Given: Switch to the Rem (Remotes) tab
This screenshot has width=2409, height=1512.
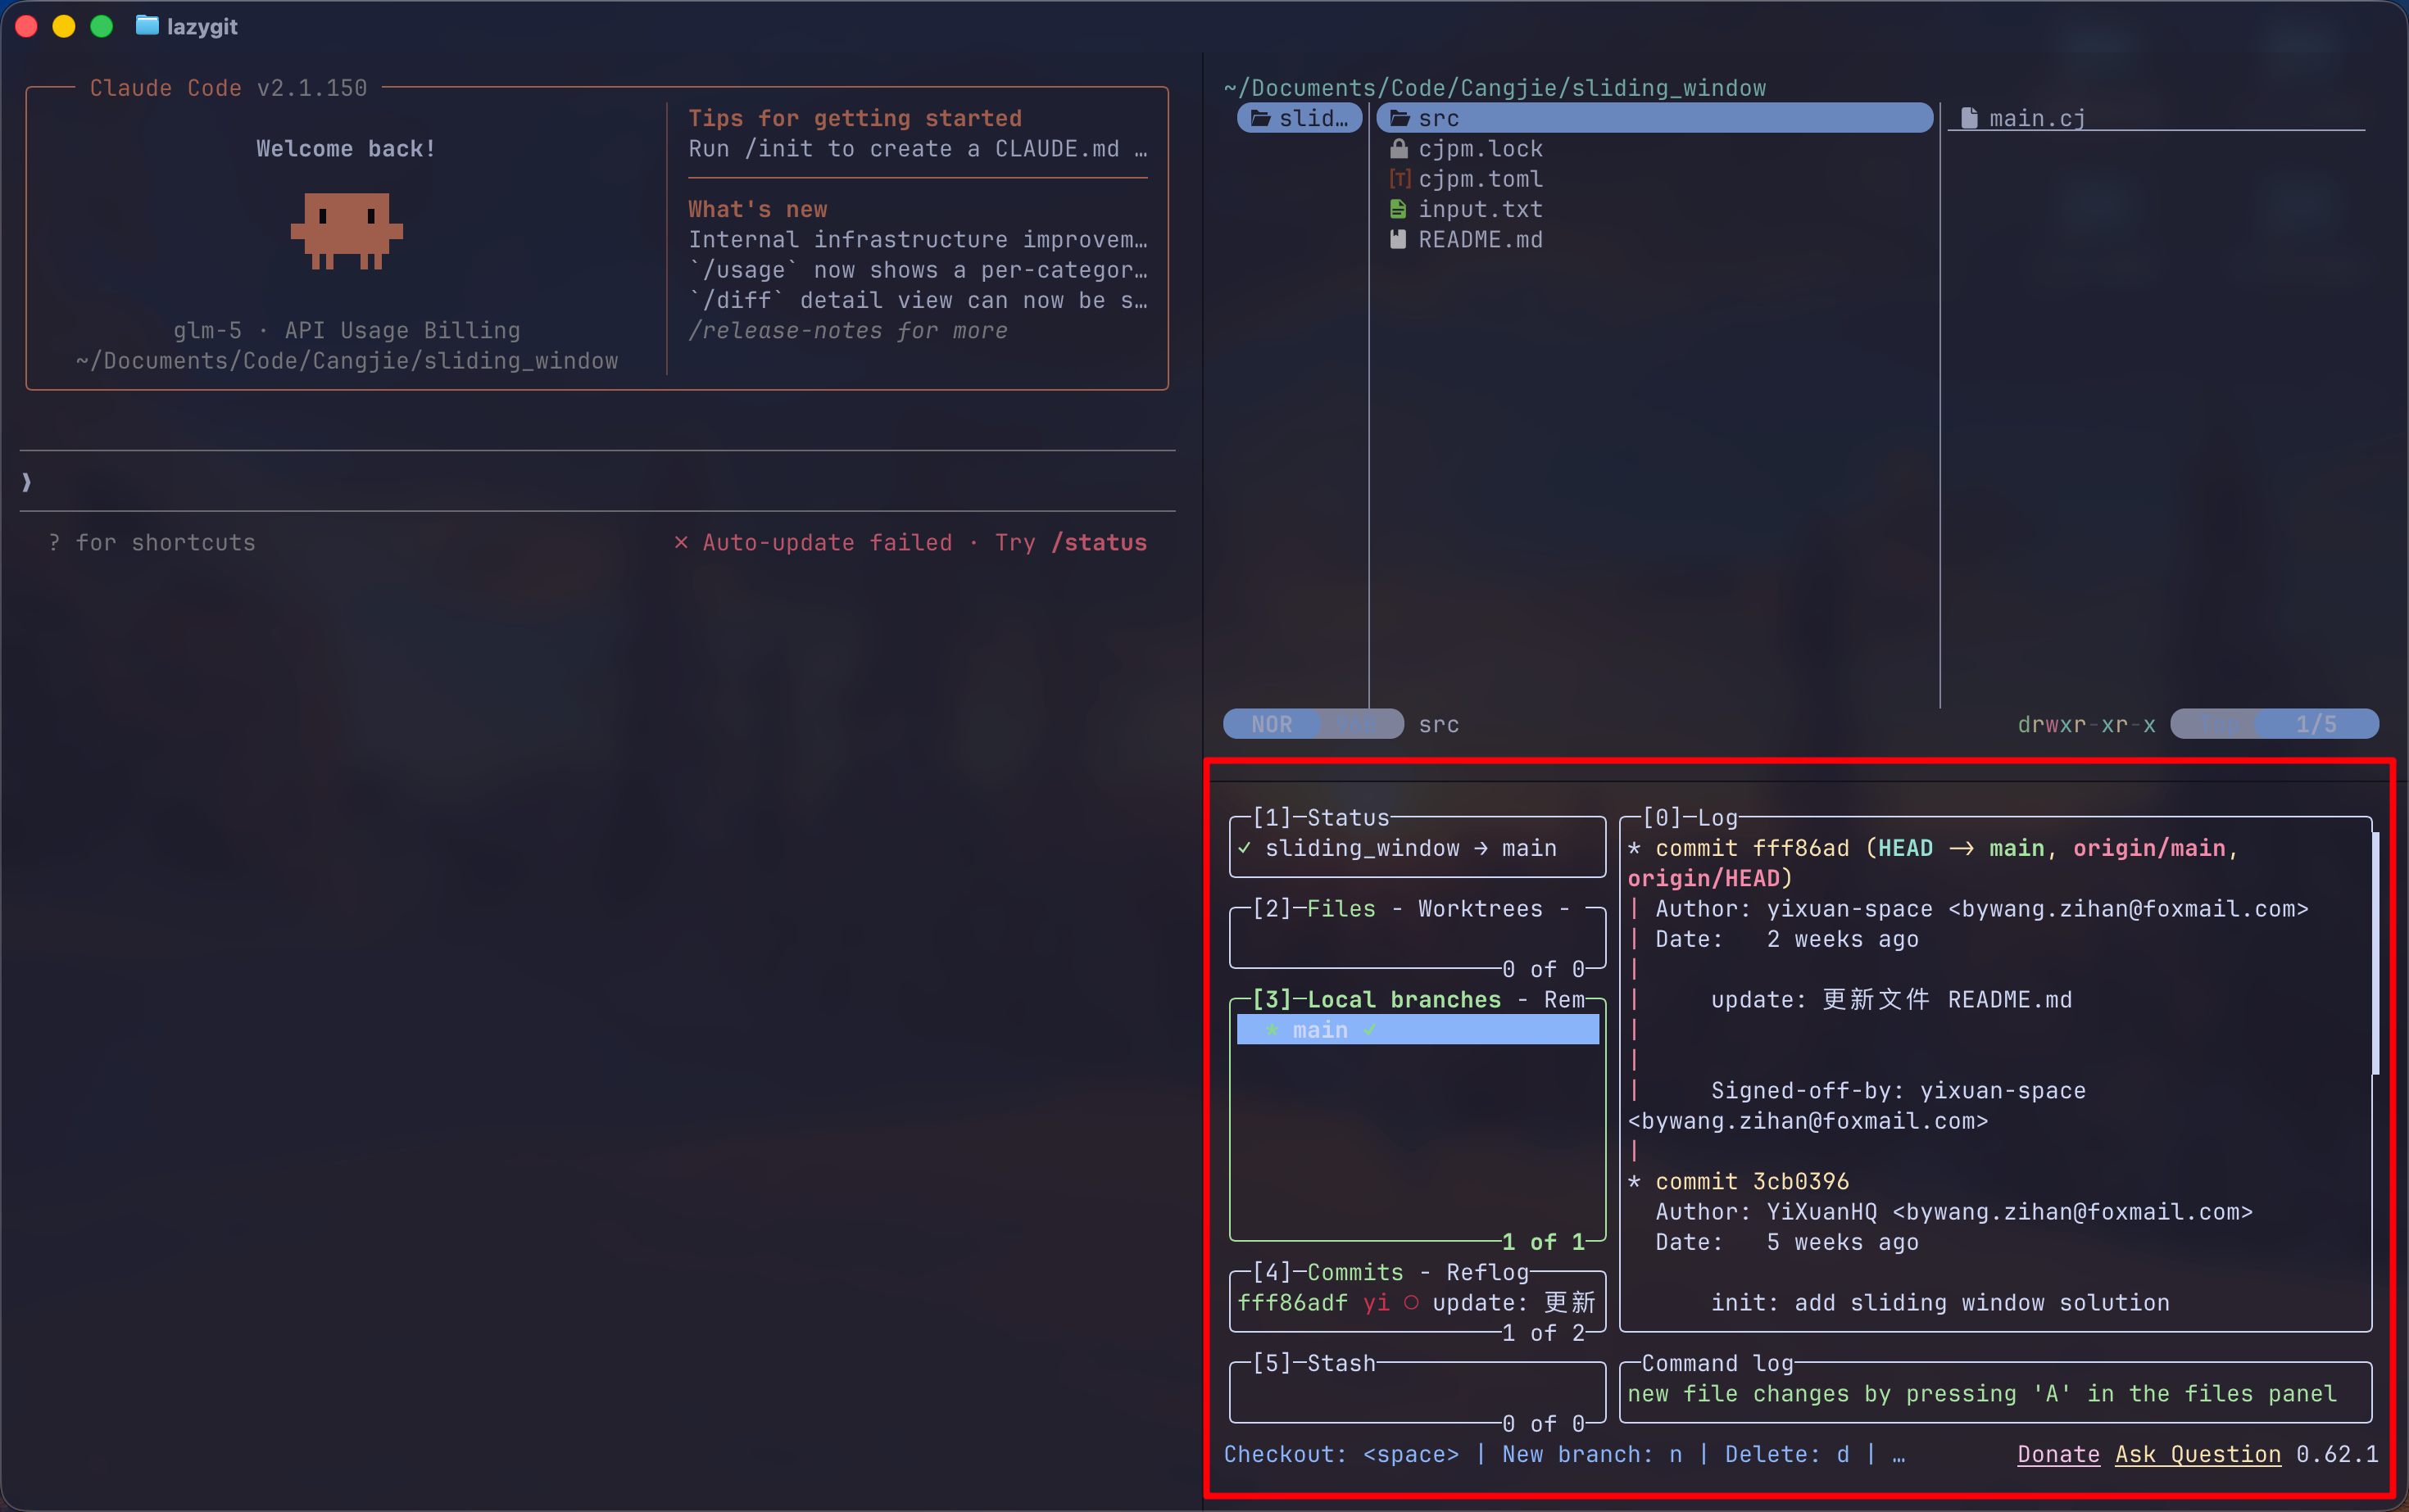Looking at the screenshot, I should 1563,999.
